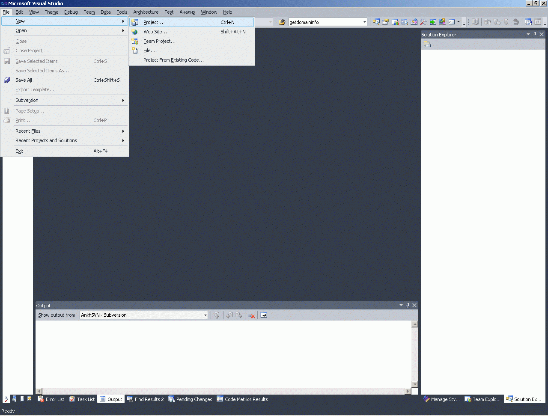Screen dimensions: 548x416
Task: Open the Server Explorer tab icon at bottom-left
Action: [x=14, y=399]
